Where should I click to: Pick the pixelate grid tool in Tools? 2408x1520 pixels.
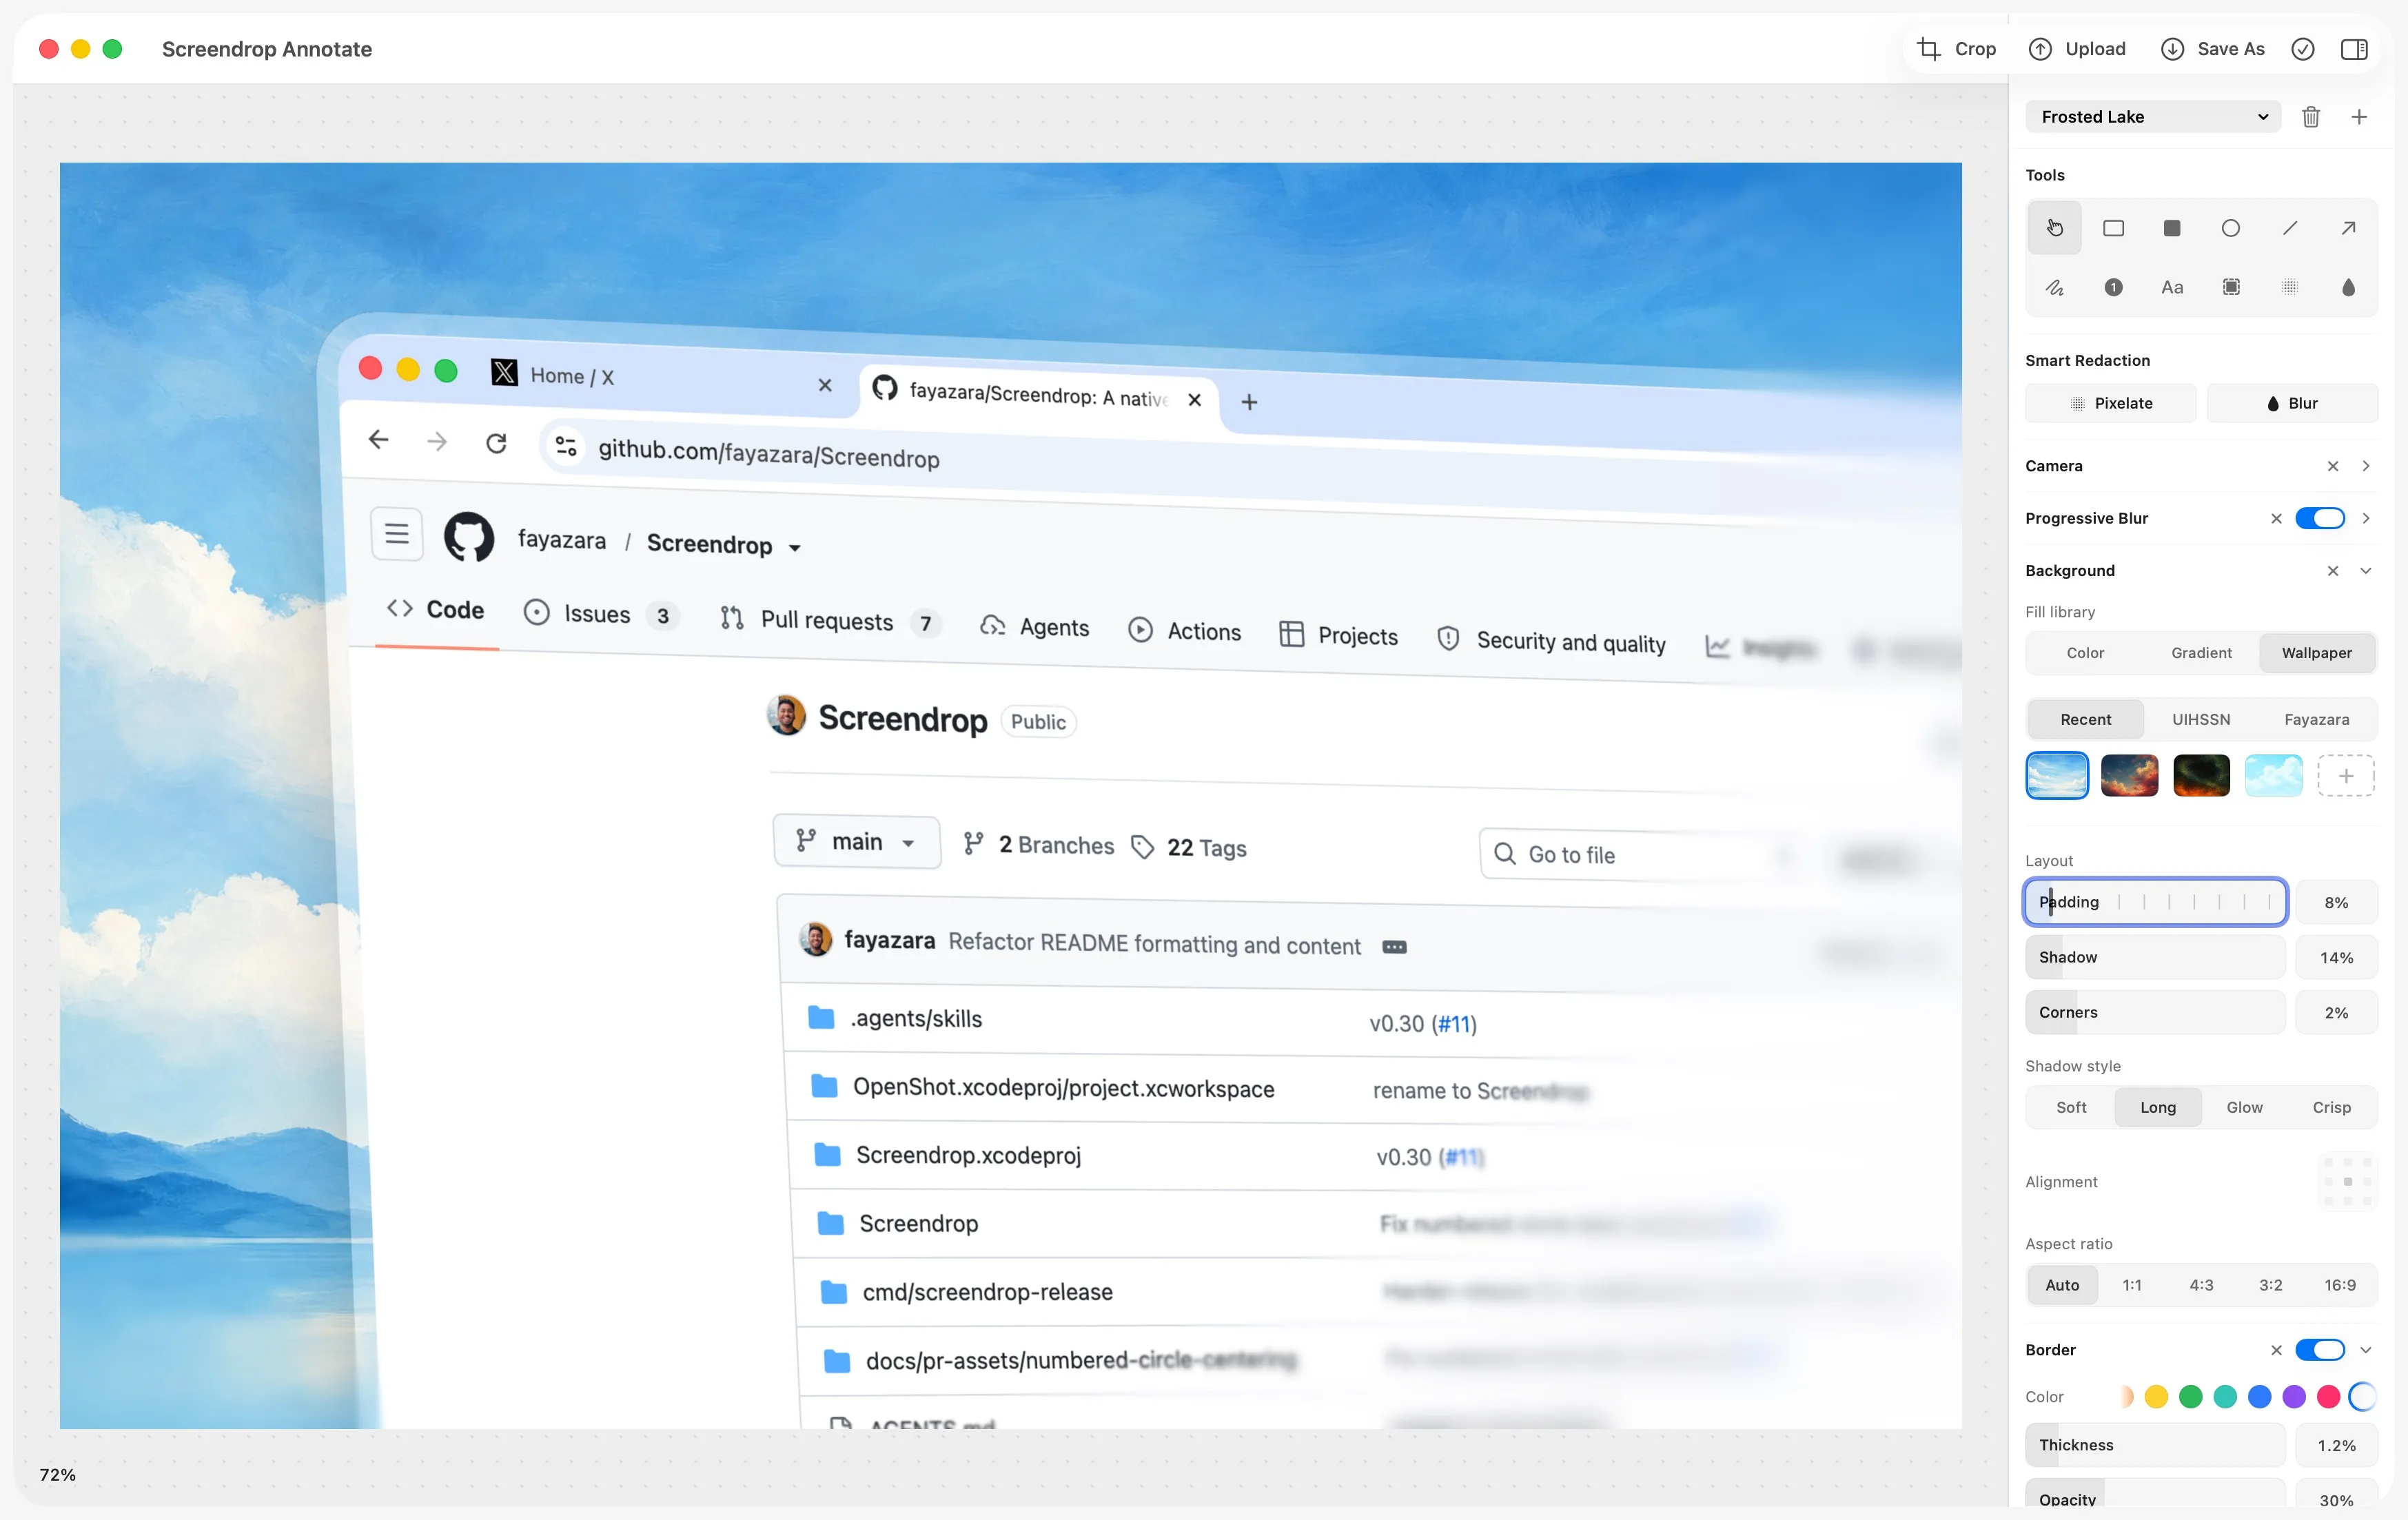[x=2289, y=287]
